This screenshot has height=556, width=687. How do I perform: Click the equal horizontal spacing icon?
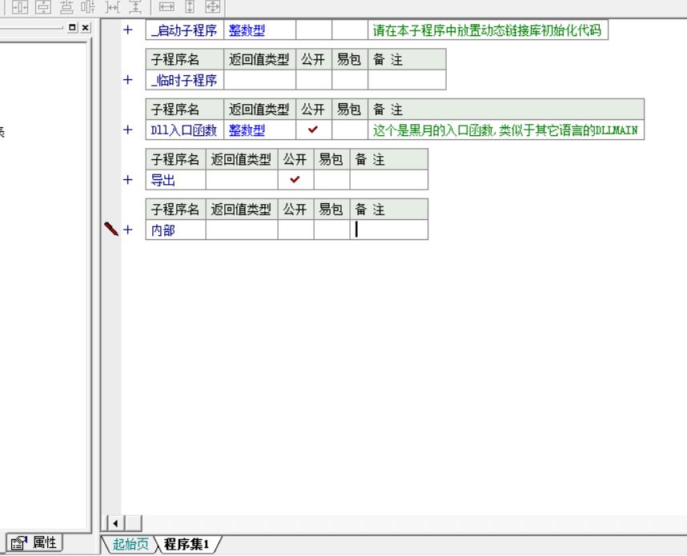point(113,6)
